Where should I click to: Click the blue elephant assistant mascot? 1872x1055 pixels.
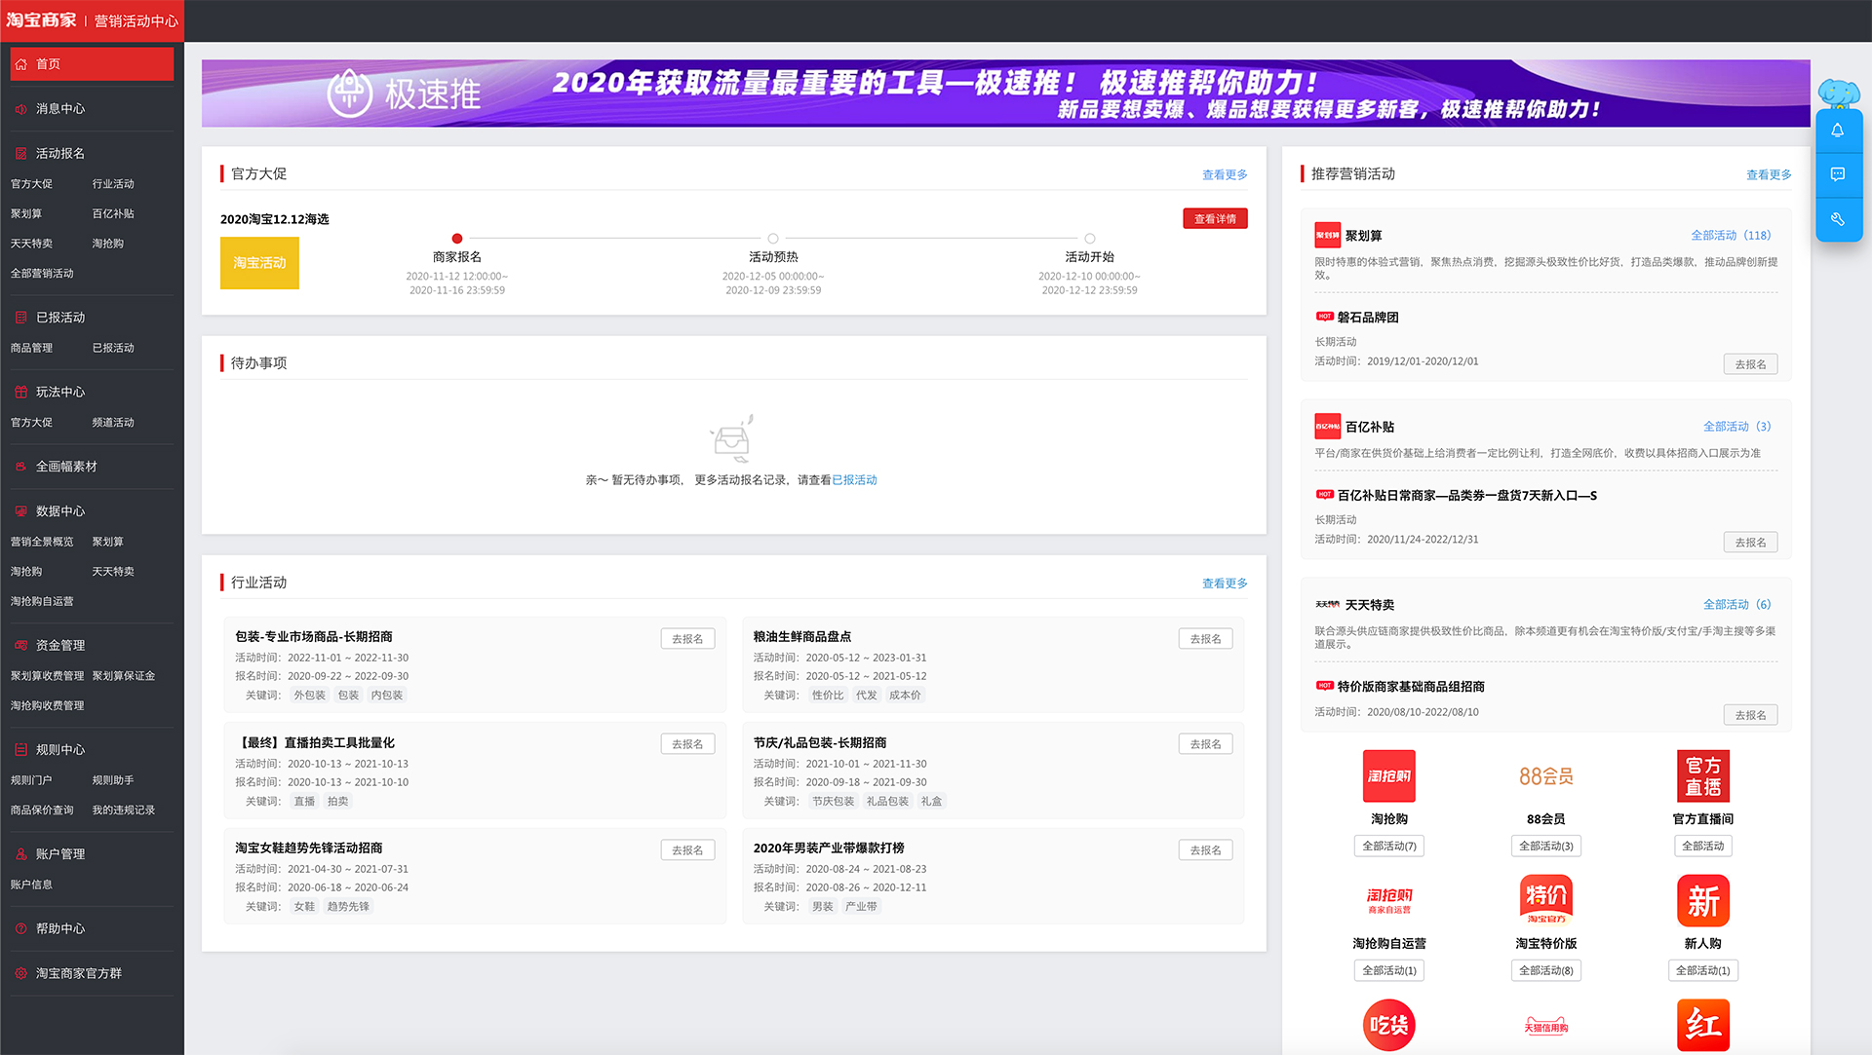pyautogui.click(x=1839, y=94)
